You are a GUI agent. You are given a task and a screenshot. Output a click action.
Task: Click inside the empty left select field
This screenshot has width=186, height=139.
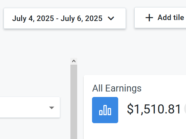point(24,107)
